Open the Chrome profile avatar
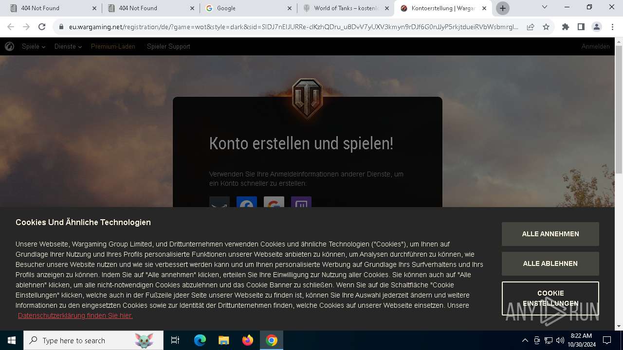 point(597,27)
